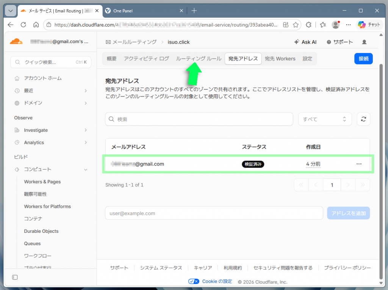Click the 検証済み status badge

tap(253, 164)
